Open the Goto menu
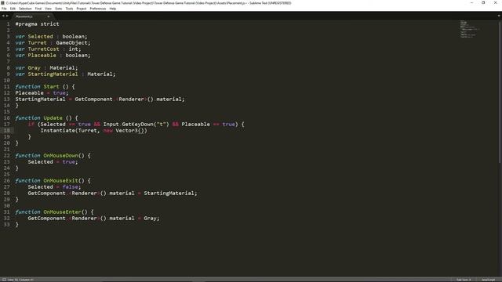 59,9
